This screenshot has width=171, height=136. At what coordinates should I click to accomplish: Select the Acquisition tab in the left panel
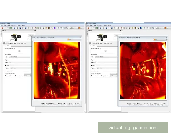(x=7, y=45)
